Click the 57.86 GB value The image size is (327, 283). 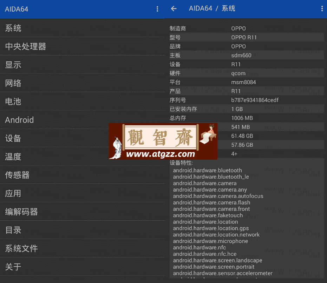pyautogui.click(x=242, y=145)
